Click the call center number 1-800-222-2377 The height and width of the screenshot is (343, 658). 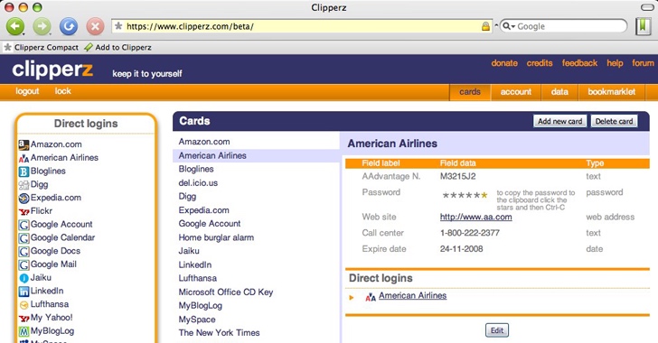click(x=470, y=233)
